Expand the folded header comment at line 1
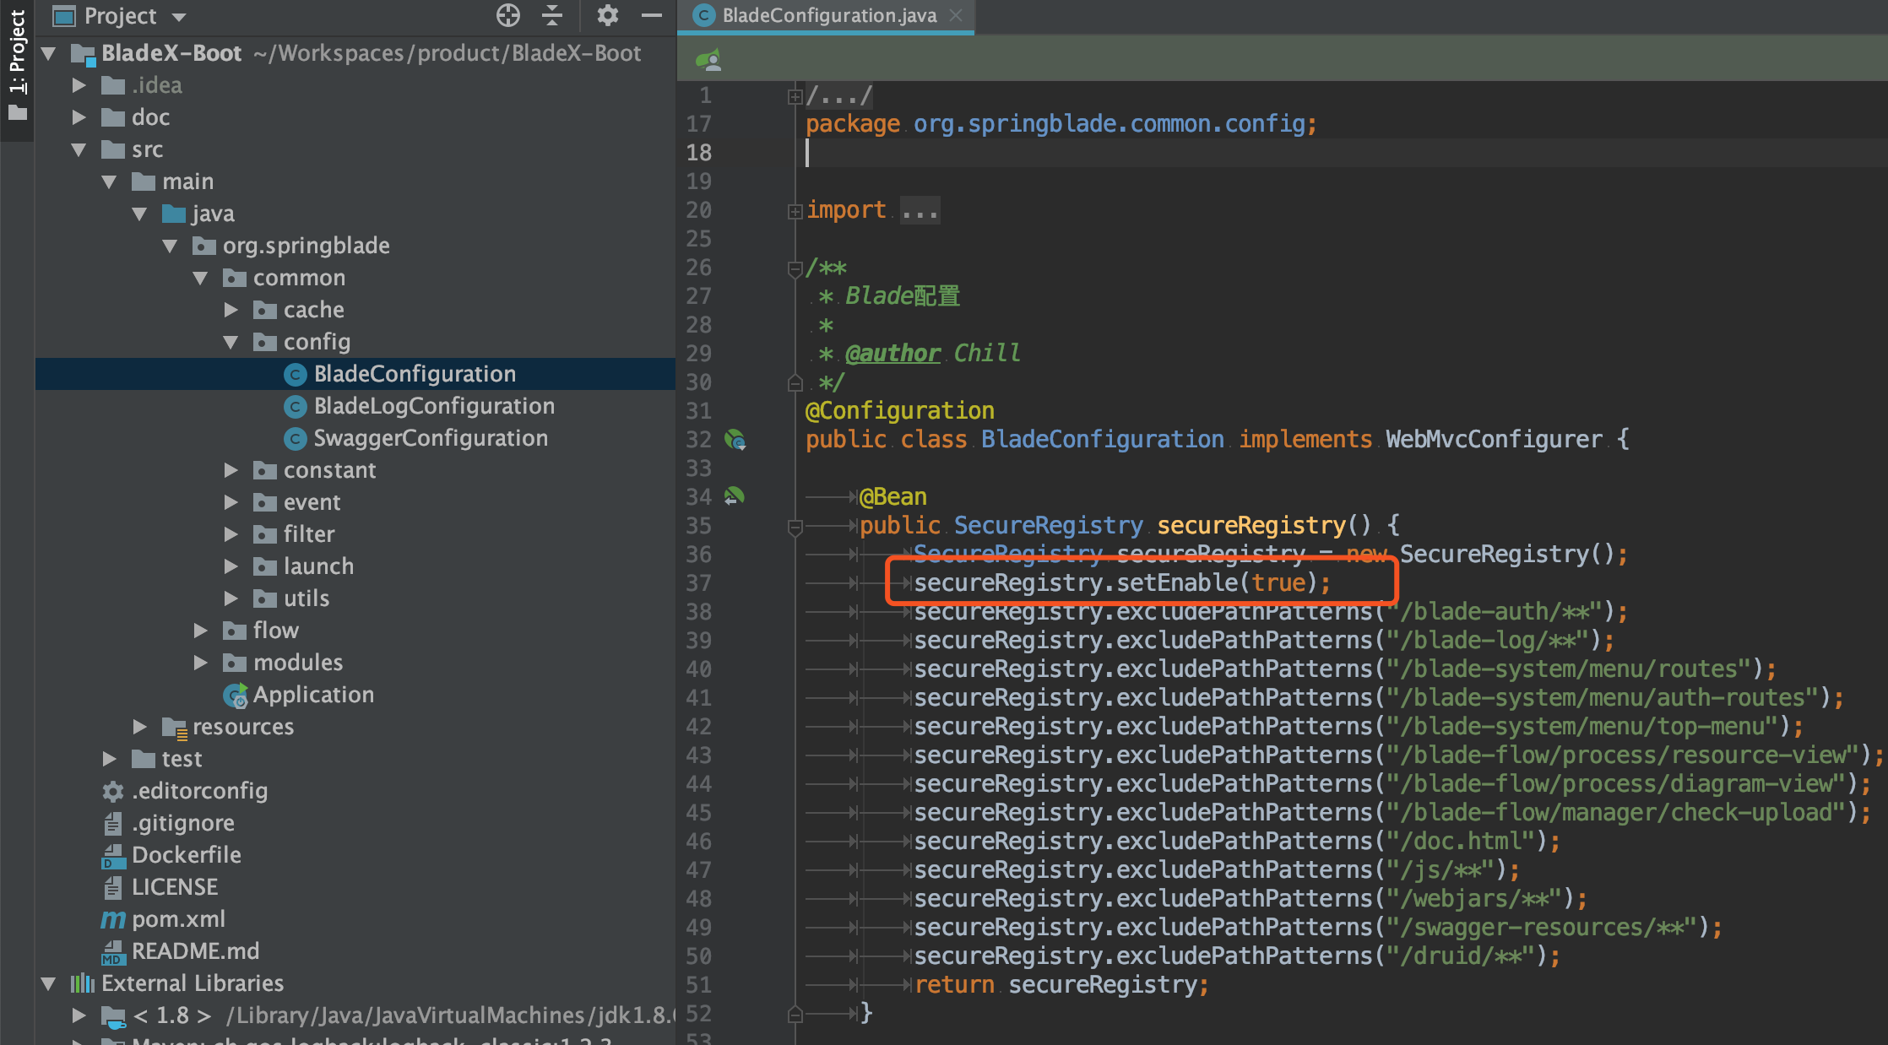Image resolution: width=1888 pixels, height=1045 pixels. [795, 96]
